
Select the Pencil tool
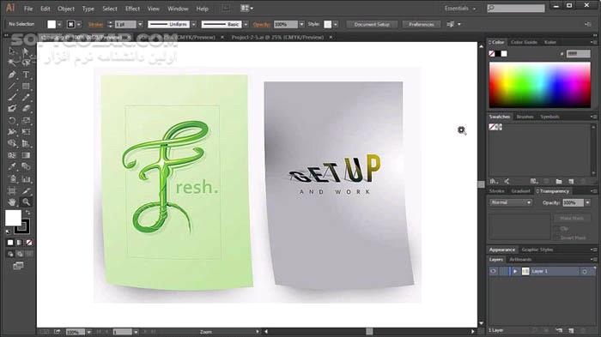(26, 98)
